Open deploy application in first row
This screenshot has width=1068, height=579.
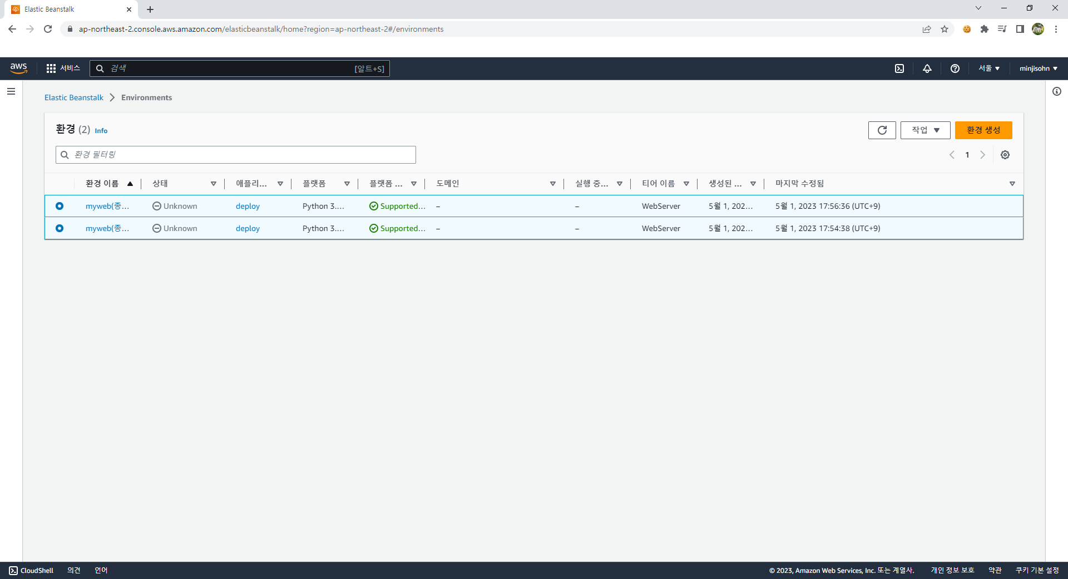248,206
